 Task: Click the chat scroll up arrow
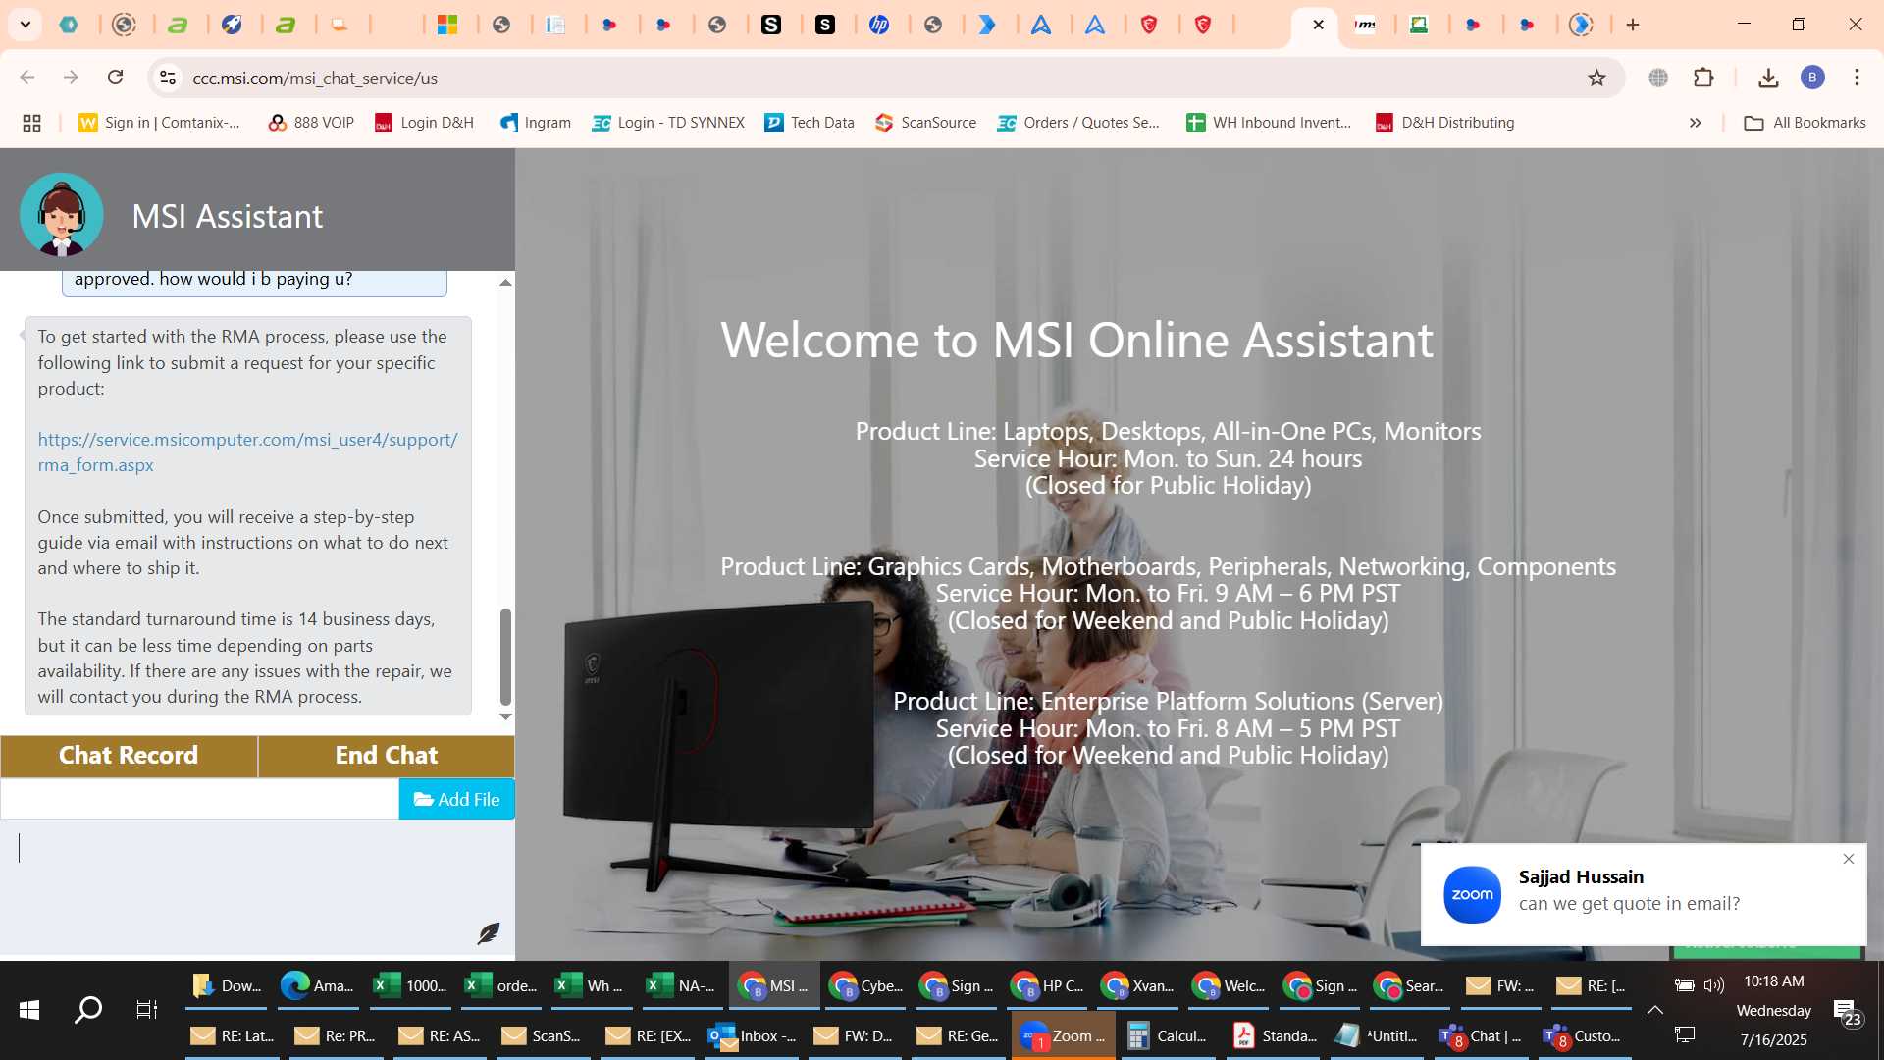pos(505,283)
